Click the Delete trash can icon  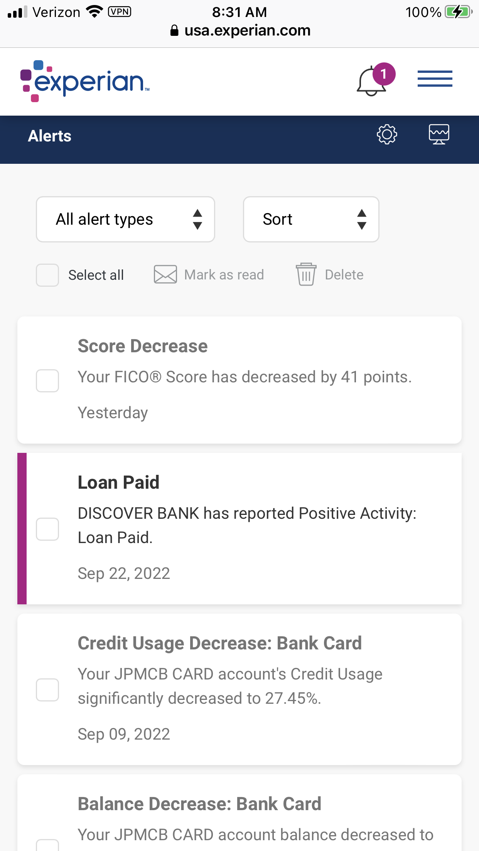(x=306, y=274)
